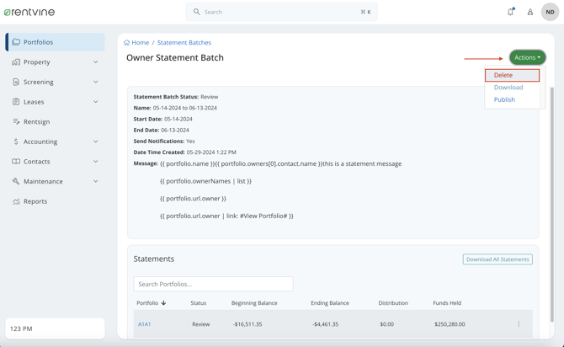Screen dimensions: 564x347
Task: Open the notifications bell icon
Action: click(x=510, y=12)
